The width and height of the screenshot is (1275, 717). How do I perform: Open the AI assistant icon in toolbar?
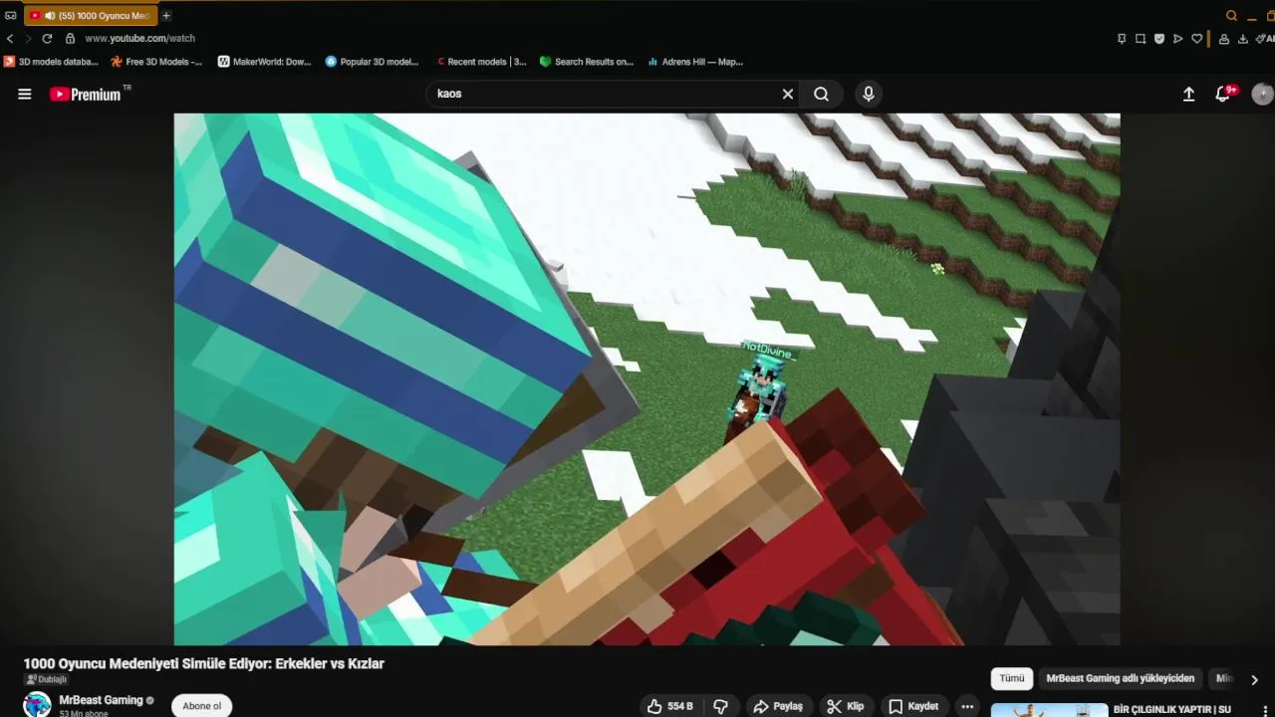(1266, 39)
